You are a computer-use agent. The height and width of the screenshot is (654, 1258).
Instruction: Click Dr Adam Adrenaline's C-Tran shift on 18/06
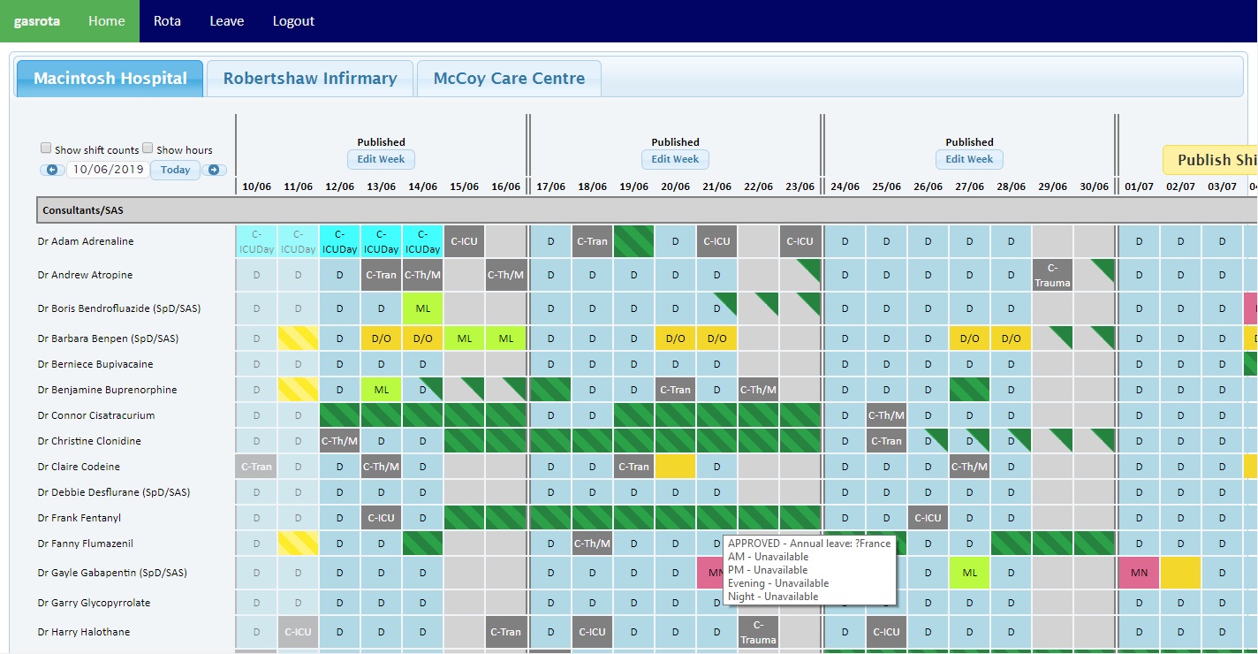click(592, 241)
